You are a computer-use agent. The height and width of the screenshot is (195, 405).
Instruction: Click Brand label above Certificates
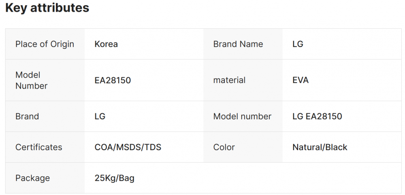(x=27, y=117)
